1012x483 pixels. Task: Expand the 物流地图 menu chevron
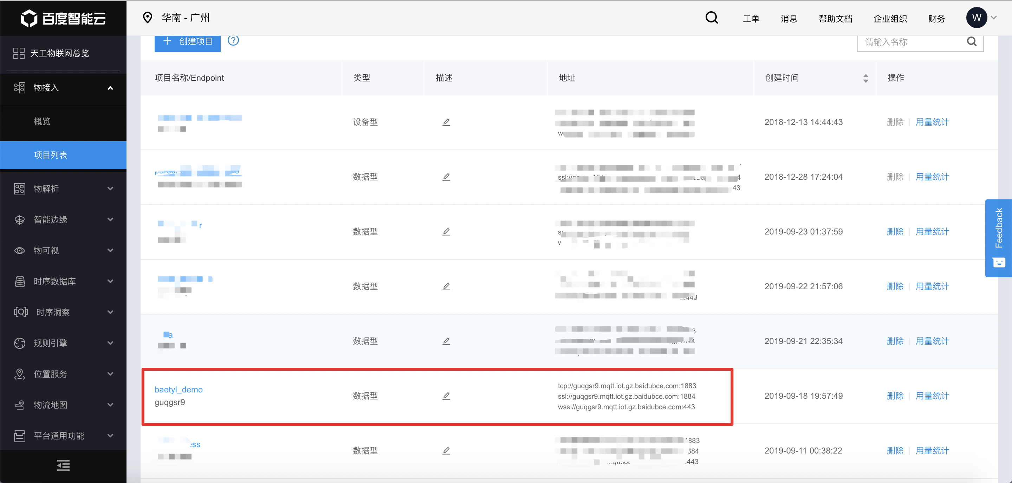point(110,405)
